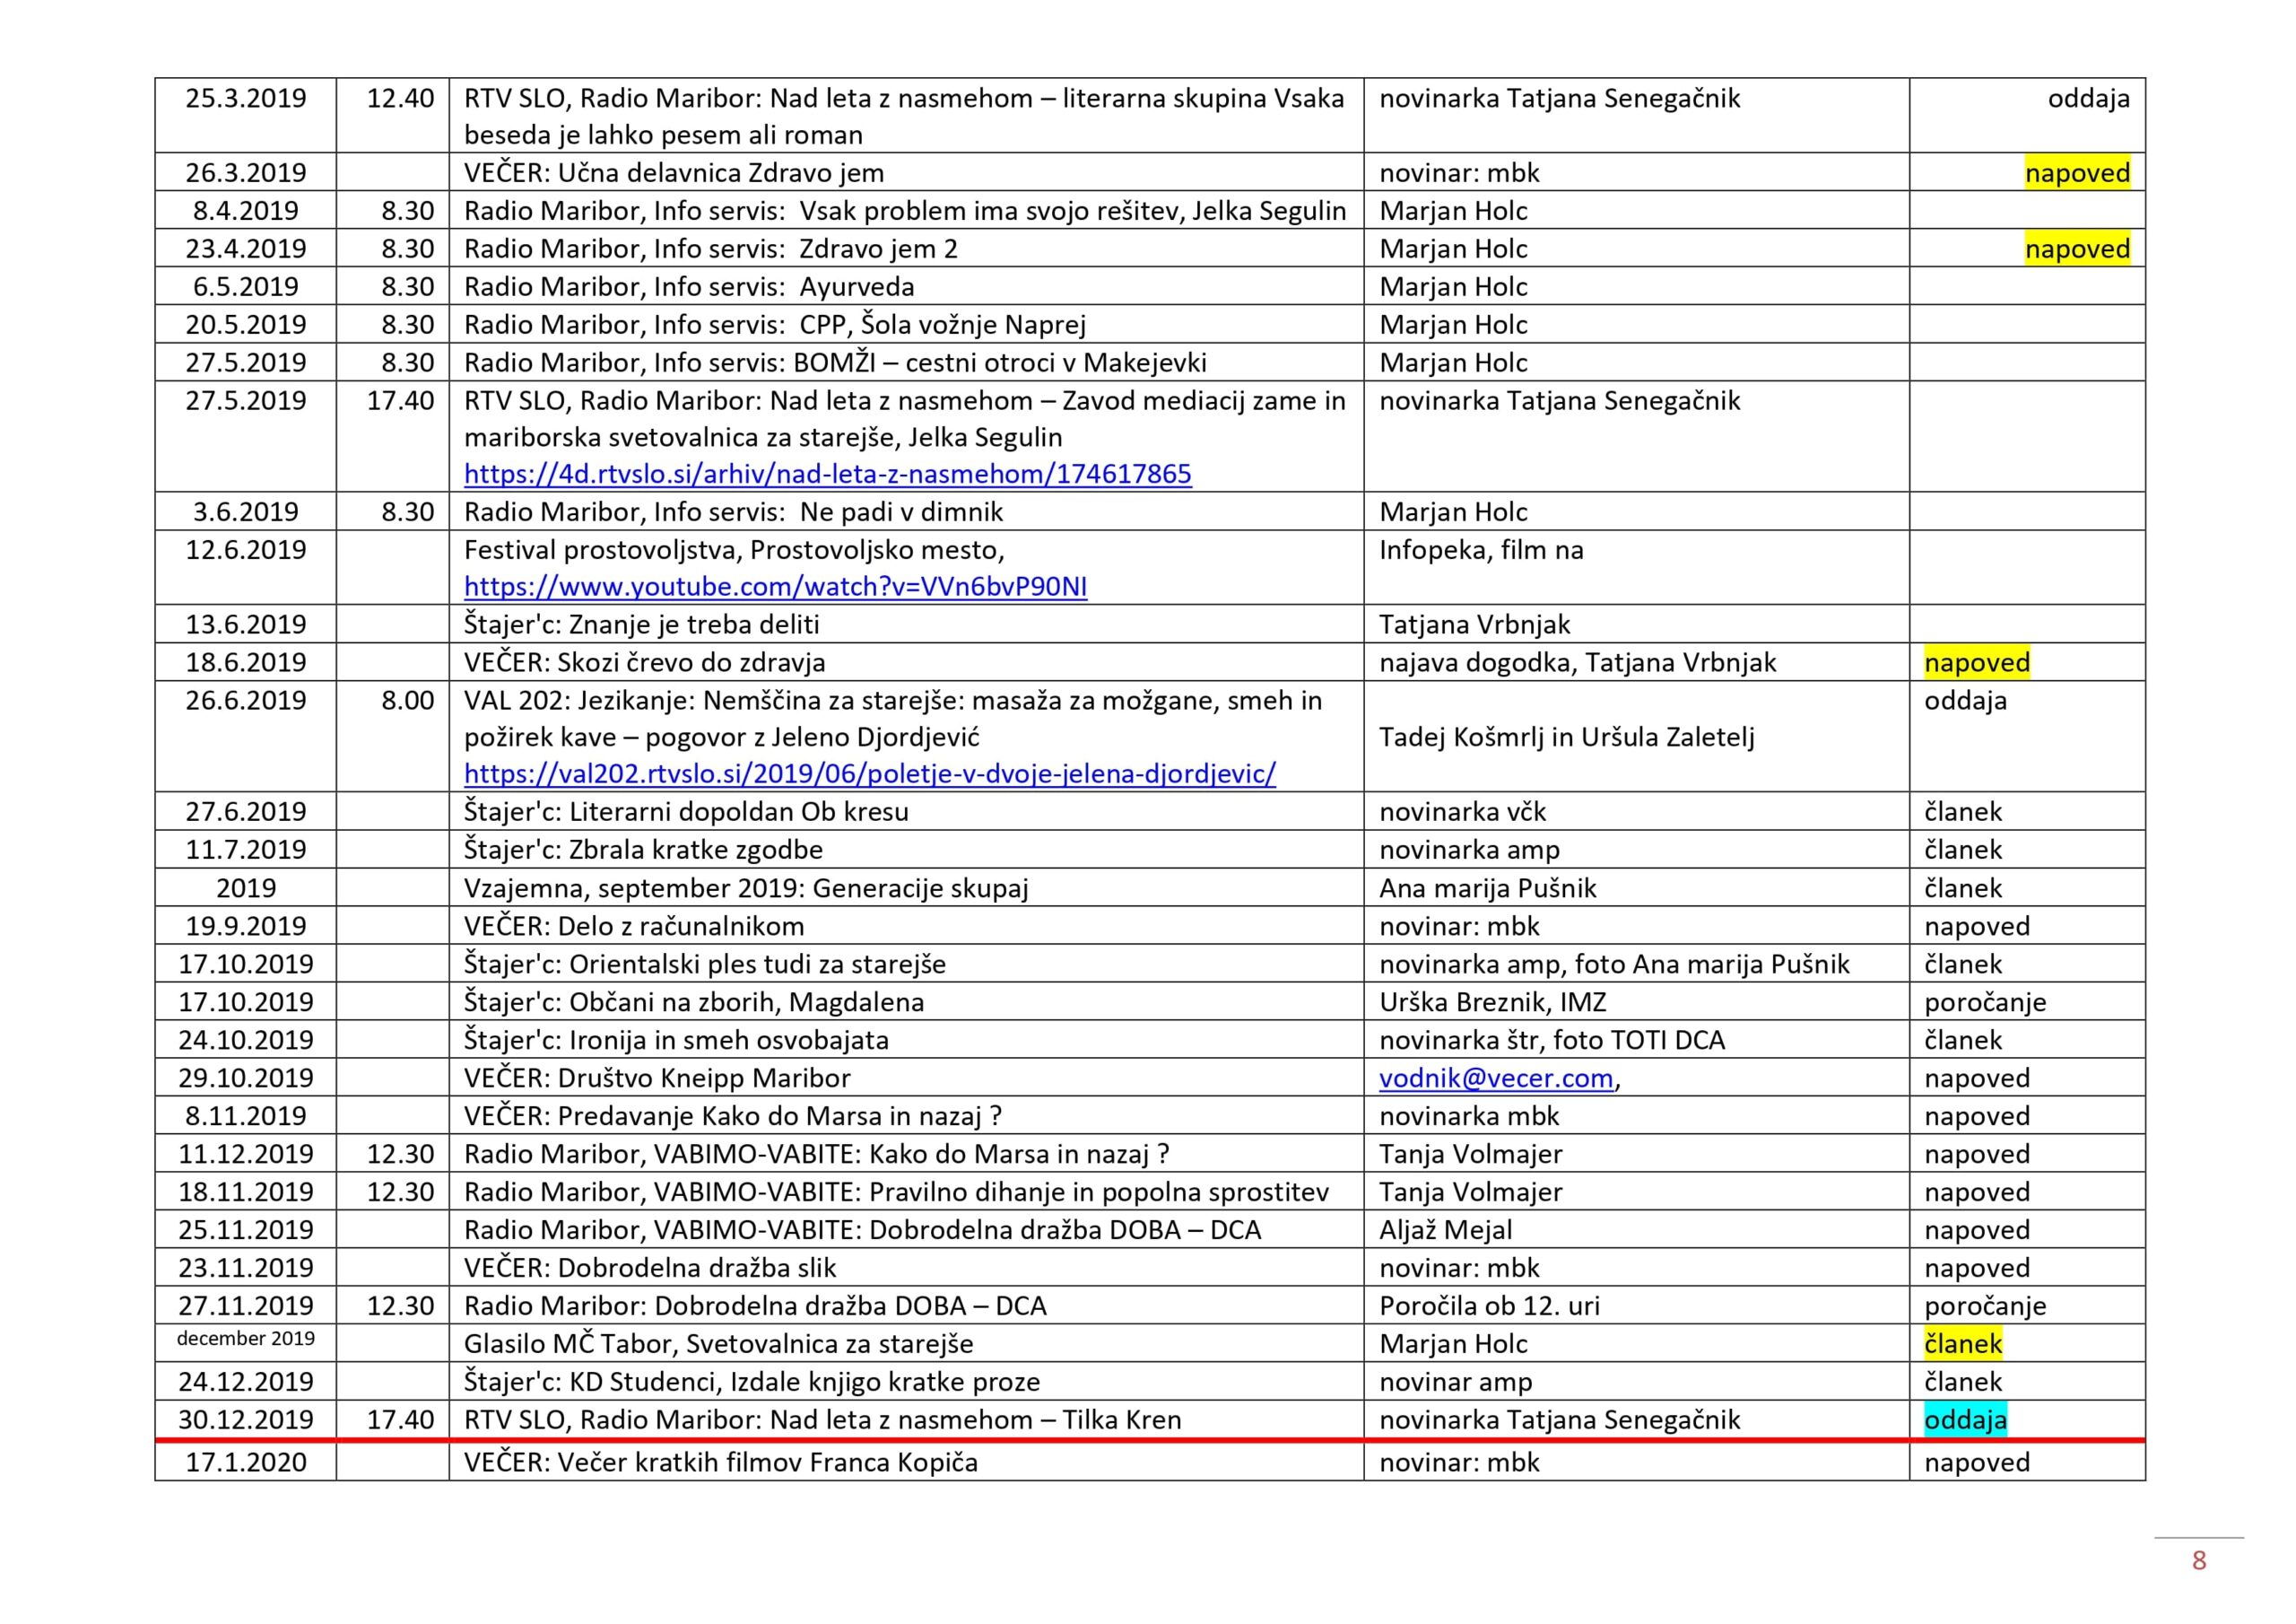
Task: Open the val202.rtvslo.si poletje-v-dvoje link
Action: tap(869, 773)
